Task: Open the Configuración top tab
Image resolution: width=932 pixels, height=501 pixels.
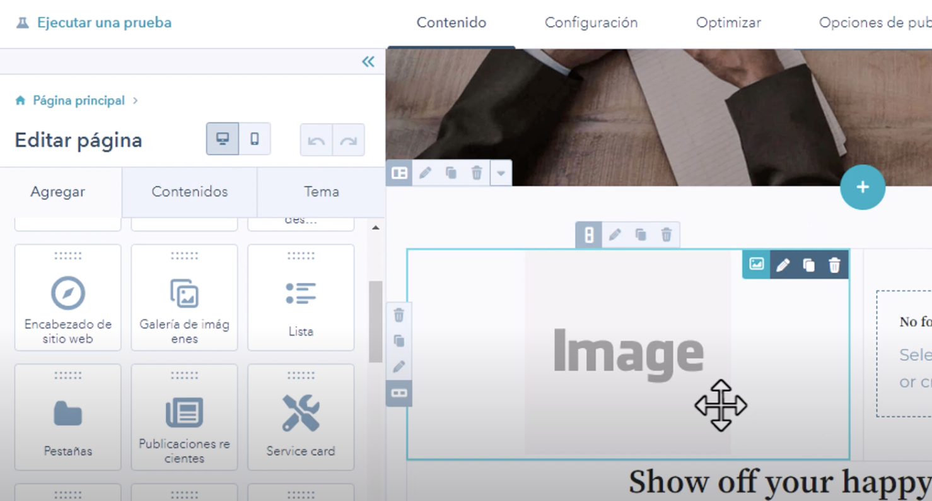Action: pyautogui.click(x=591, y=23)
